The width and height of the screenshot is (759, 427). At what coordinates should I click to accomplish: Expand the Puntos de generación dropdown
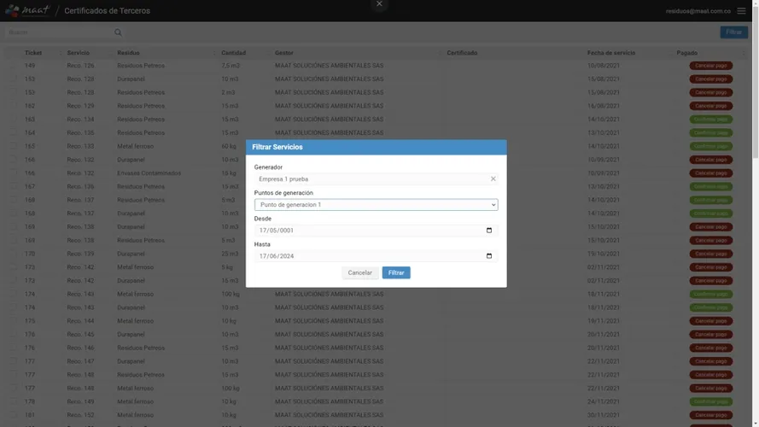pos(376,205)
